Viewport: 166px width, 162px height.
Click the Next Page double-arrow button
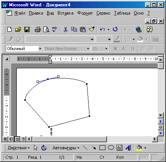160,133
